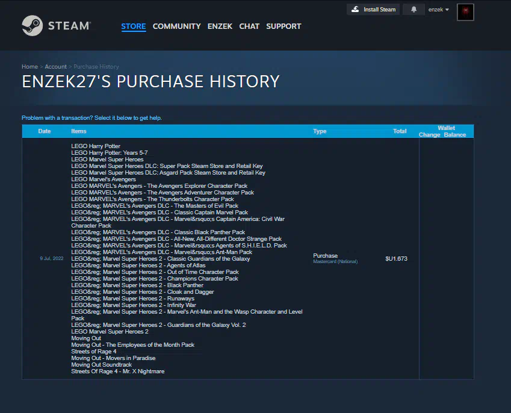Screen dimensions: 511x413
Task: Click 'LEGO Marvel's Avengers' item line
Action: pyautogui.click(x=104, y=179)
